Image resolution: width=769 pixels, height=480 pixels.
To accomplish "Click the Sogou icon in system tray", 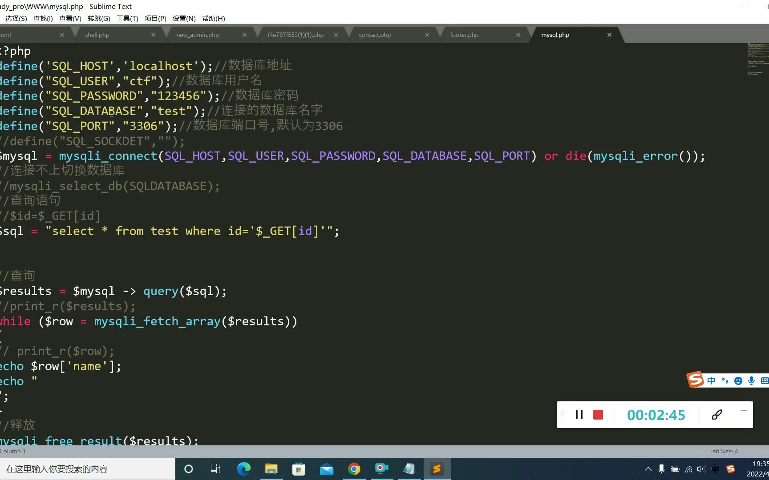I will [730, 469].
